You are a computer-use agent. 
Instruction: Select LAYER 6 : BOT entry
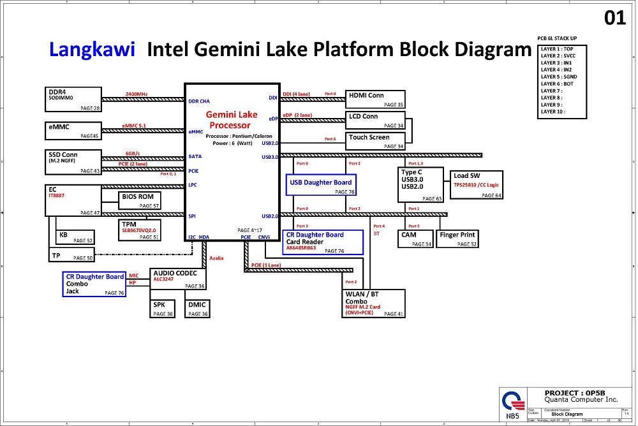tap(557, 84)
